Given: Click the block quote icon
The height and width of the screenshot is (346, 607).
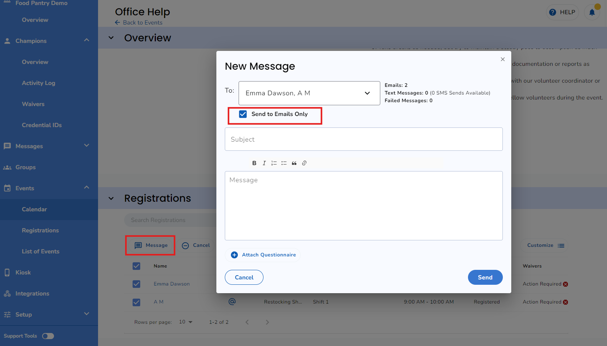Looking at the screenshot, I should (x=294, y=163).
